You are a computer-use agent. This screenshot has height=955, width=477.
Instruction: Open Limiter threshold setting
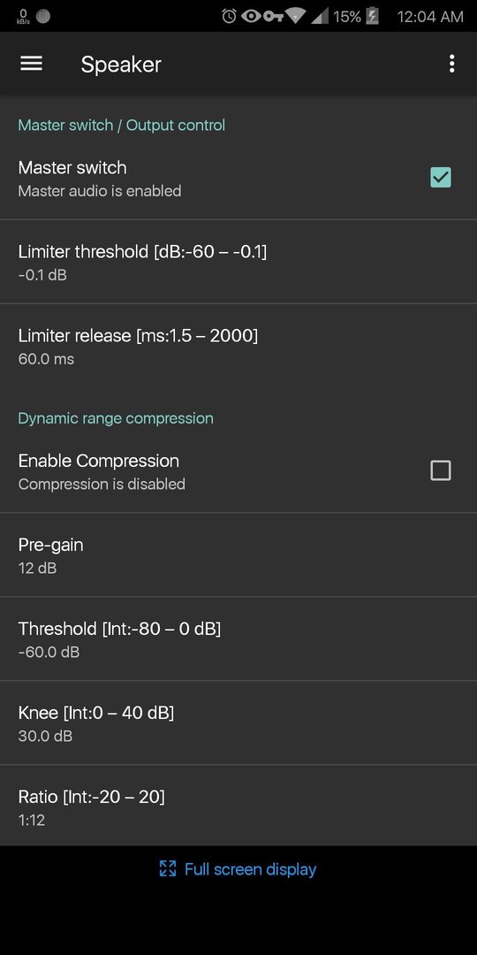(x=238, y=262)
